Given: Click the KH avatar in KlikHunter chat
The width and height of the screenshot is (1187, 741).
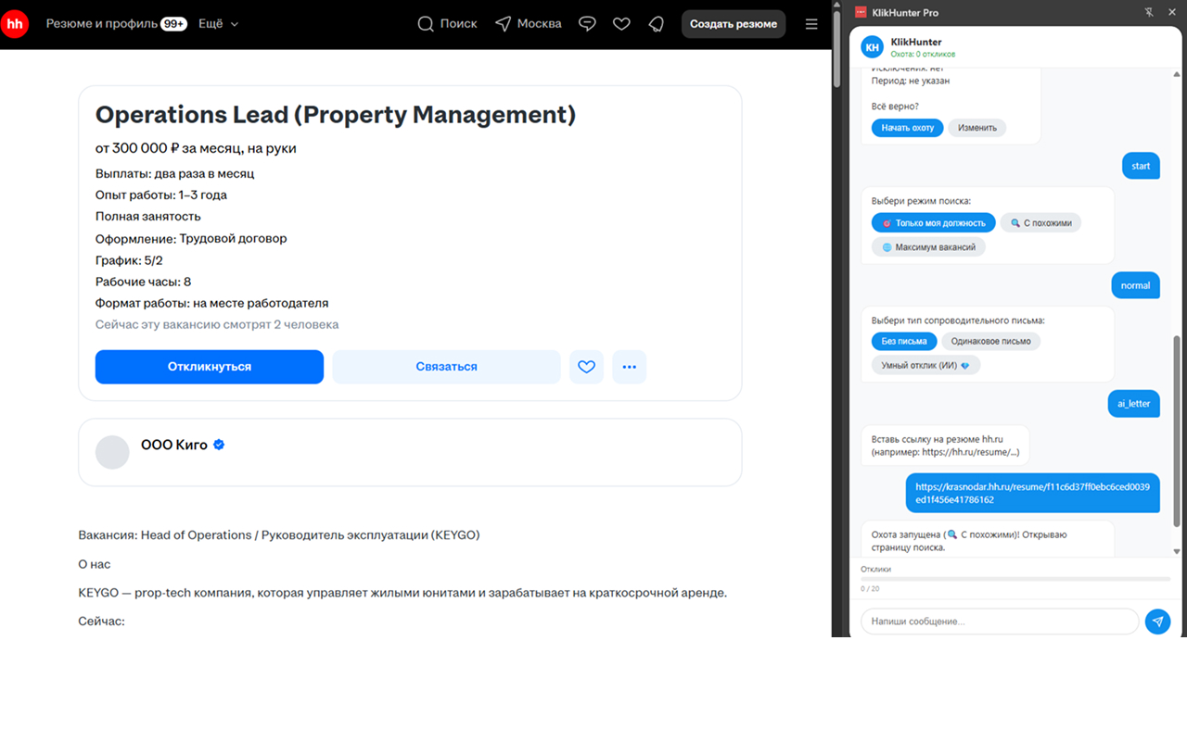Looking at the screenshot, I should click(873, 47).
